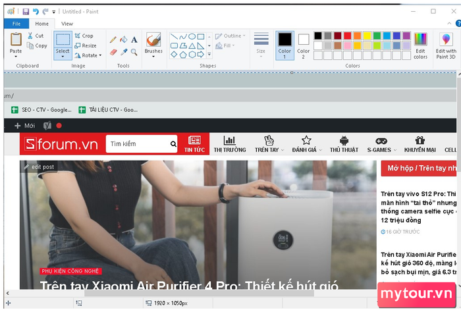
Task: Select the Pentagon shape
Action: click(183, 55)
